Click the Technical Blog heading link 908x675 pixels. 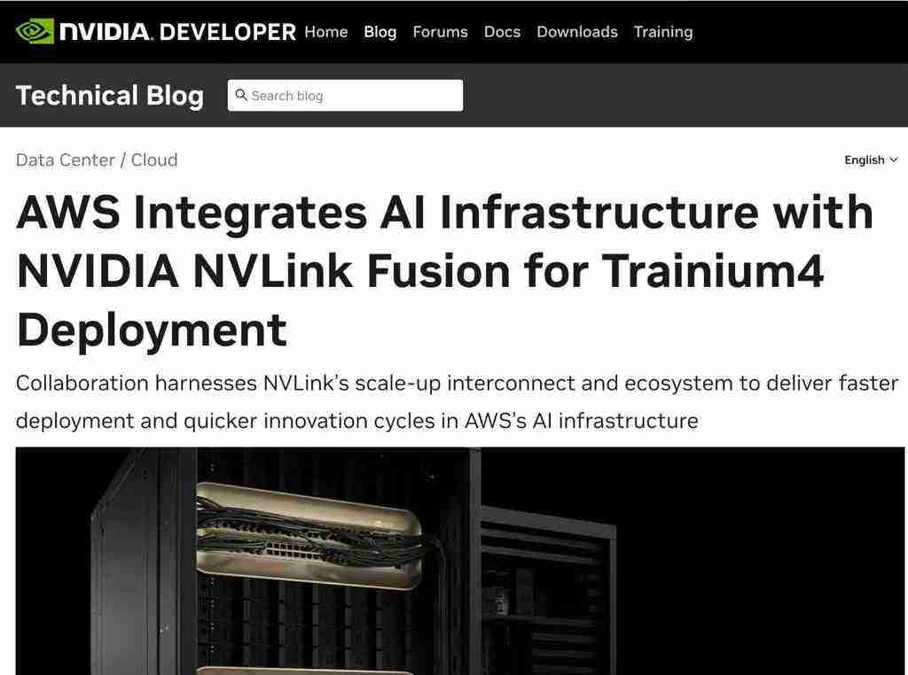pyautogui.click(x=110, y=96)
